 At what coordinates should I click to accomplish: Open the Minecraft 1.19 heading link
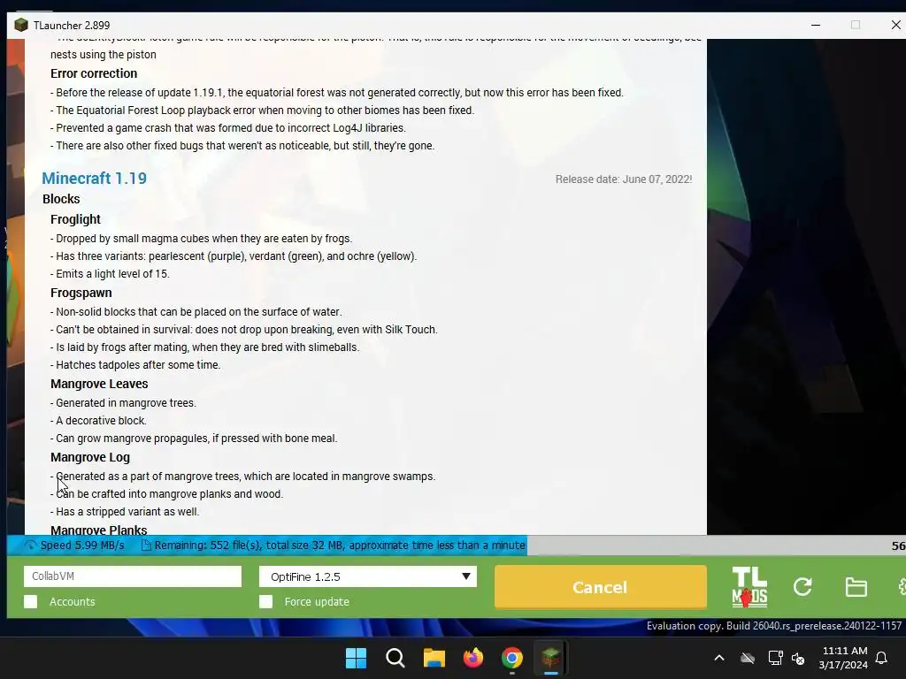point(94,179)
